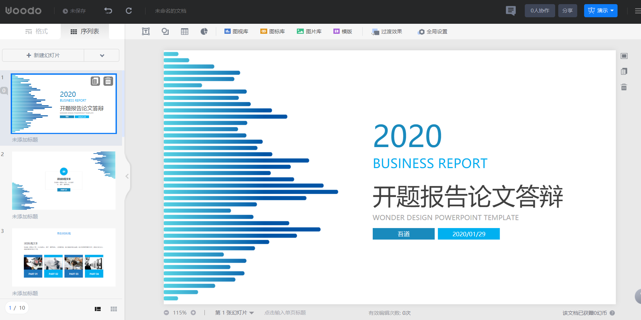The width and height of the screenshot is (641, 320).
Task: Select slide 2 thumbnail
Action: coord(64,180)
